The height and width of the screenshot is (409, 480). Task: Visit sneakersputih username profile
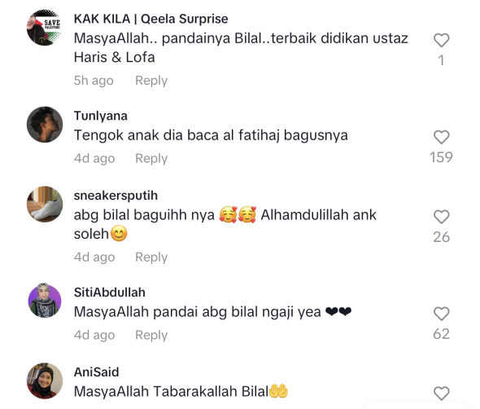[x=116, y=196]
